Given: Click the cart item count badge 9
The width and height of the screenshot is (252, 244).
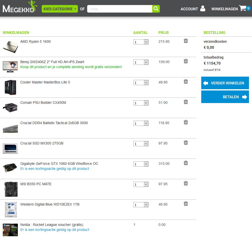Looking at the screenshot, I should click(248, 8).
